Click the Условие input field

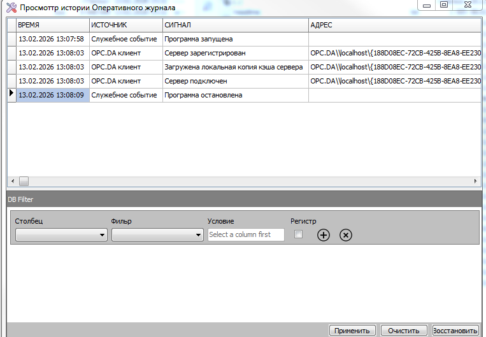click(246, 235)
